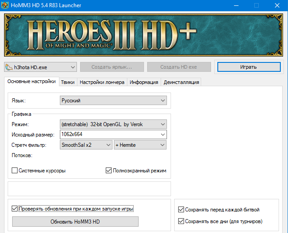The width and height of the screenshot is (288, 233).
Task: Expand the Режим graphics mode dropdown
Action: tap(113, 124)
